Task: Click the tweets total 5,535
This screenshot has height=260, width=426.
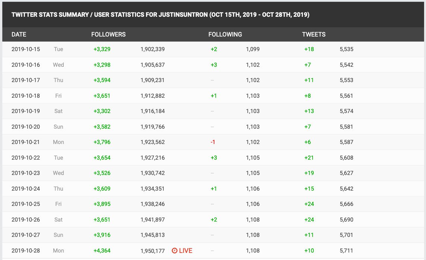Action: 346,49
